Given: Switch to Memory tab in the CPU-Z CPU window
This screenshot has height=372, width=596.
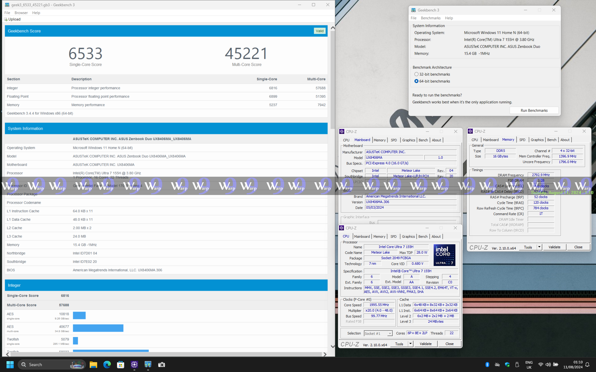Looking at the screenshot, I should (x=379, y=237).
